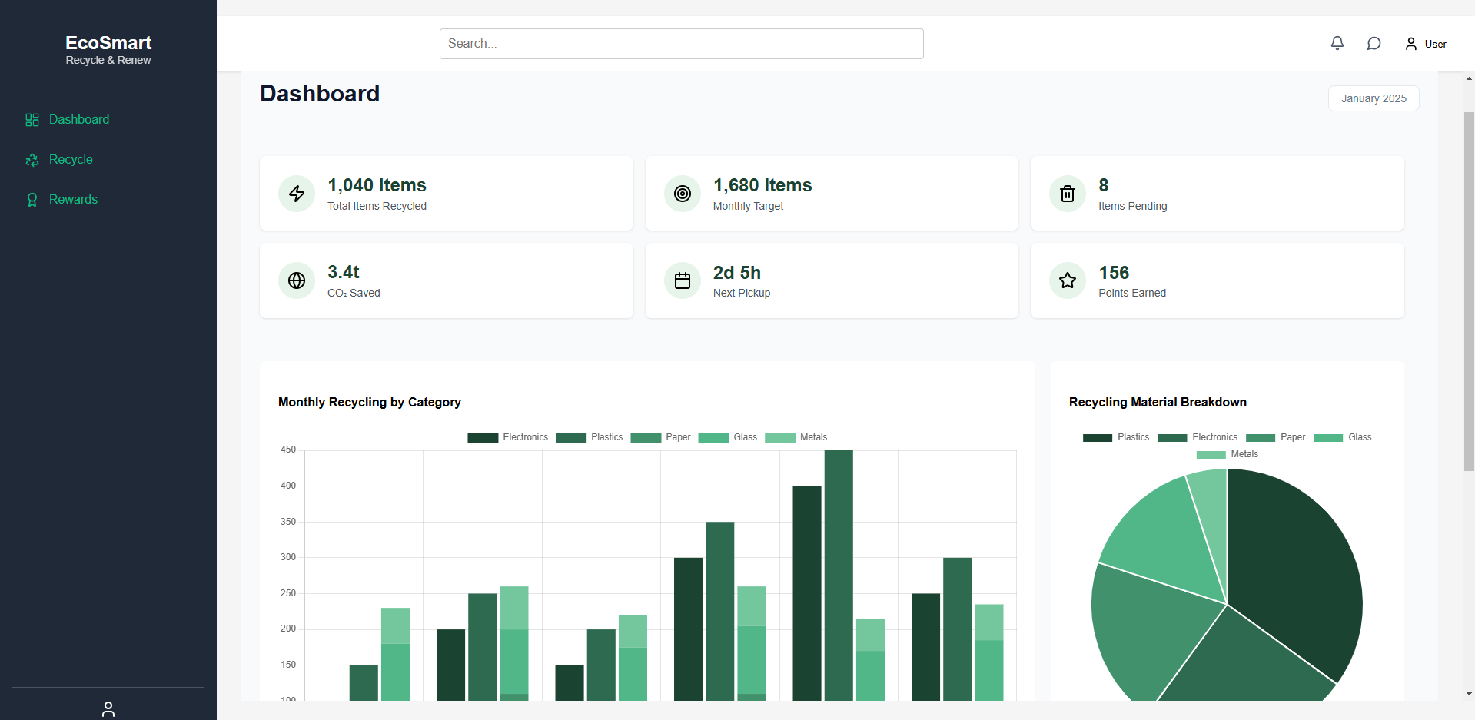Click the User profile in the header
This screenshot has width=1475, height=720.
[1426, 44]
